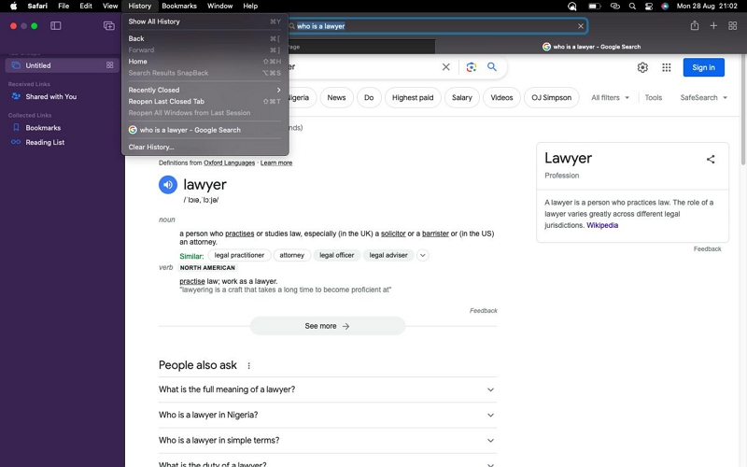Viewport: 747px width, 467px height.
Task: Click the Bookmarks sidebar icon
Action: (16, 127)
